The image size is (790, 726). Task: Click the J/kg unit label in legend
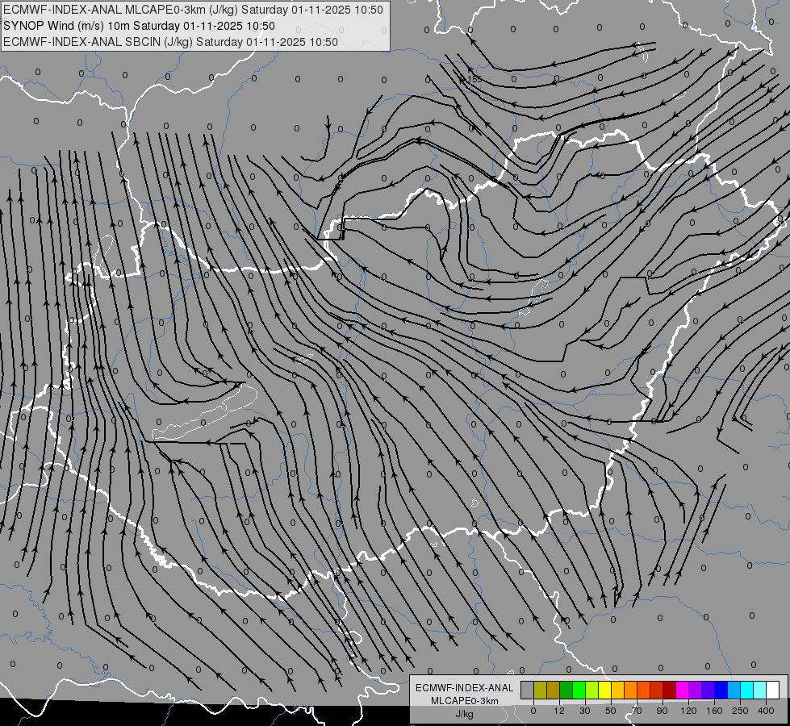tap(465, 714)
